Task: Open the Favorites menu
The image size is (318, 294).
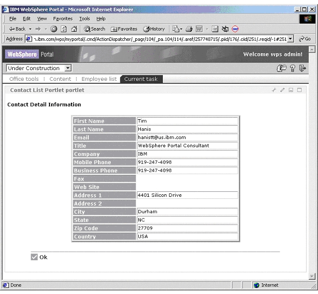Action: click(63, 19)
